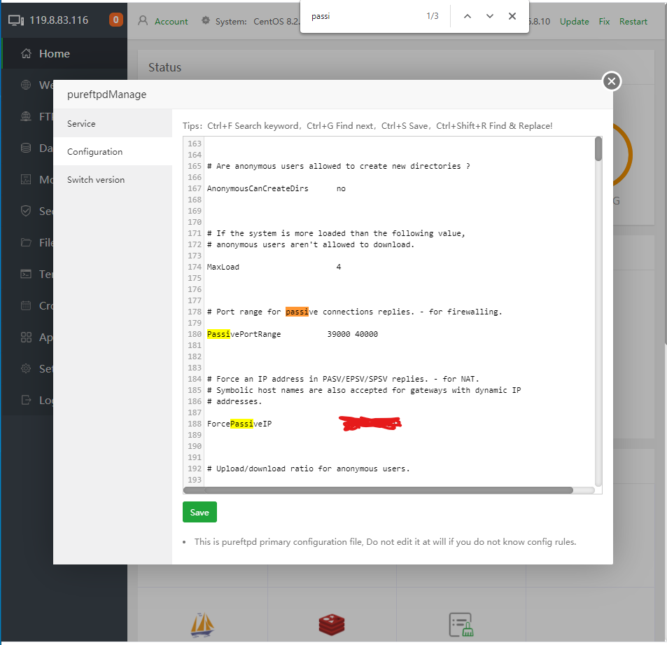The height and width of the screenshot is (645, 667).
Task: Click the server IP 119.8.83.116 text
Action: (x=59, y=20)
